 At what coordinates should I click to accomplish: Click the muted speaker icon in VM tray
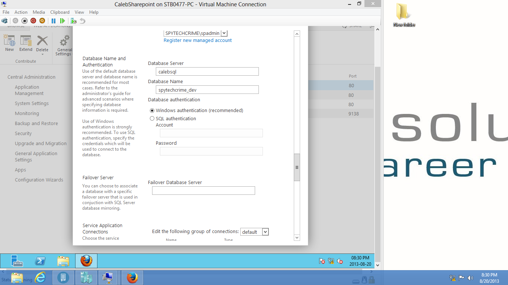point(340,261)
